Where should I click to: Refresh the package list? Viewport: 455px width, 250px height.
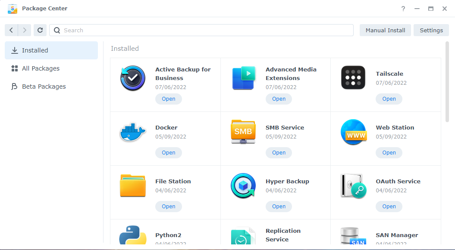pyautogui.click(x=40, y=30)
